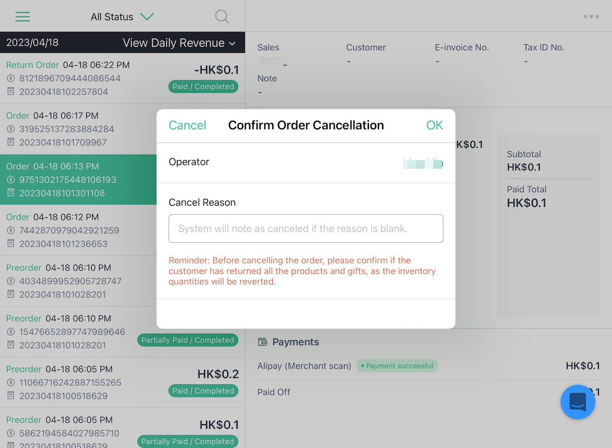
Task: Click dollar icon beside 5862194584027985710
Action: pos(11,434)
